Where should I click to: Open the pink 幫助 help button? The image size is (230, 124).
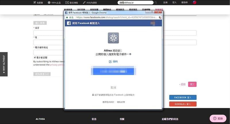click(x=218, y=119)
